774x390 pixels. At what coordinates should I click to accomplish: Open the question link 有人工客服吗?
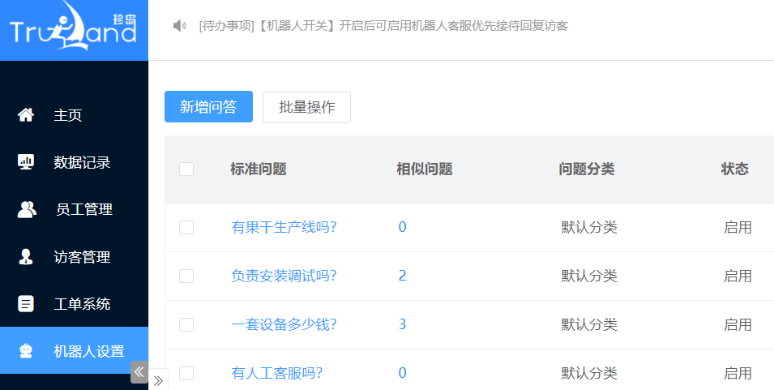(276, 373)
